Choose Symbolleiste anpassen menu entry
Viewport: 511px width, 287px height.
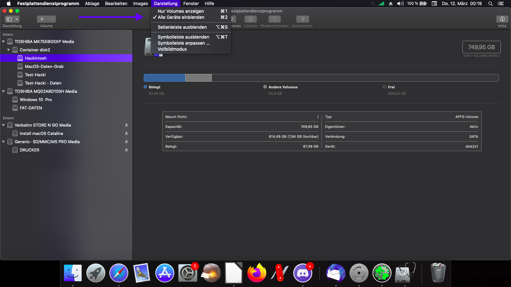tap(184, 43)
